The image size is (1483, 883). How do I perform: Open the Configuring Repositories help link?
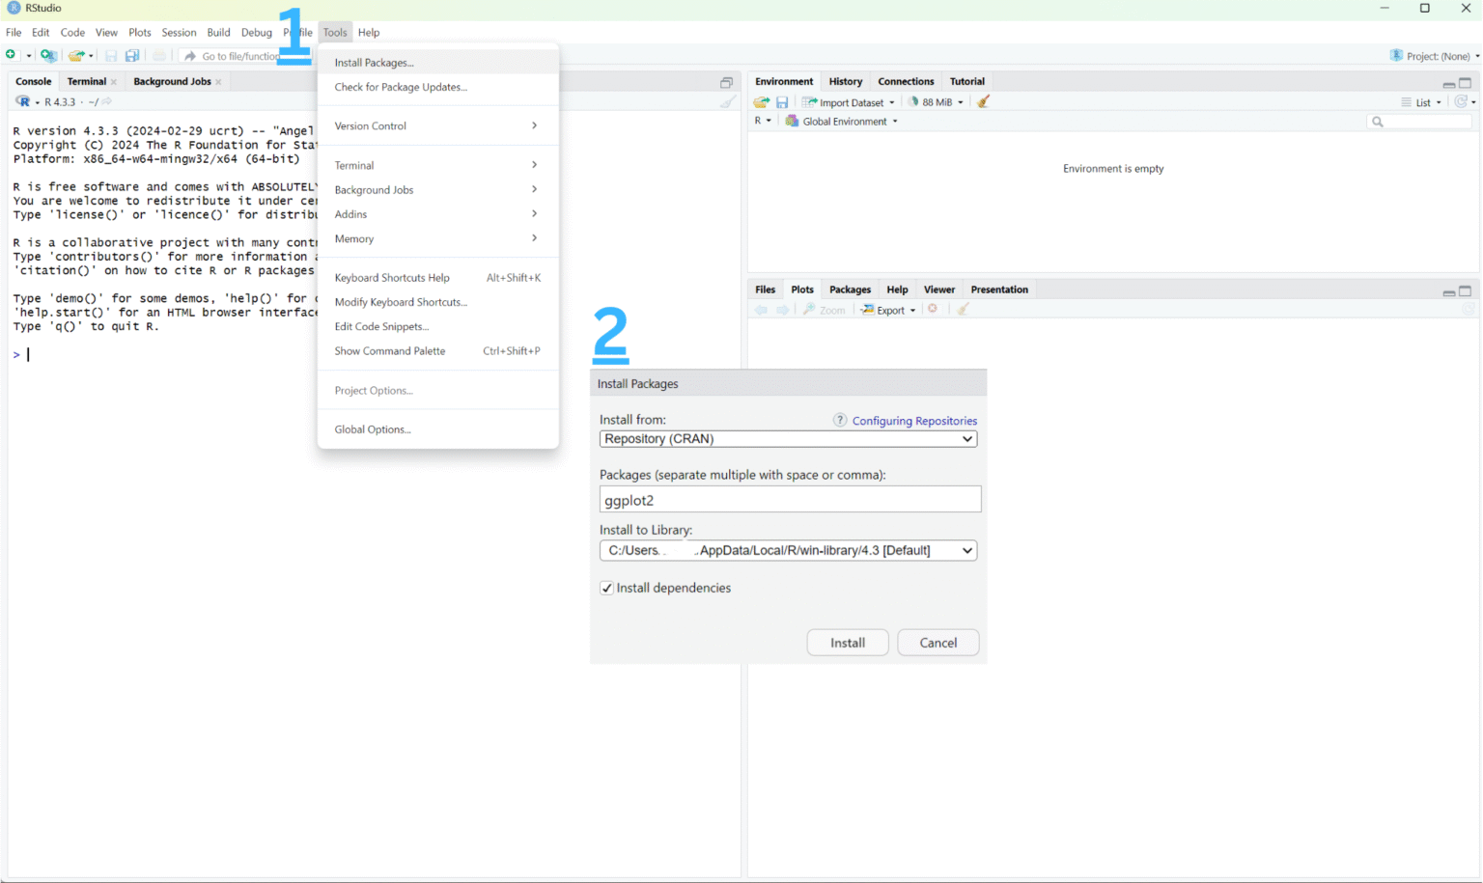point(913,420)
